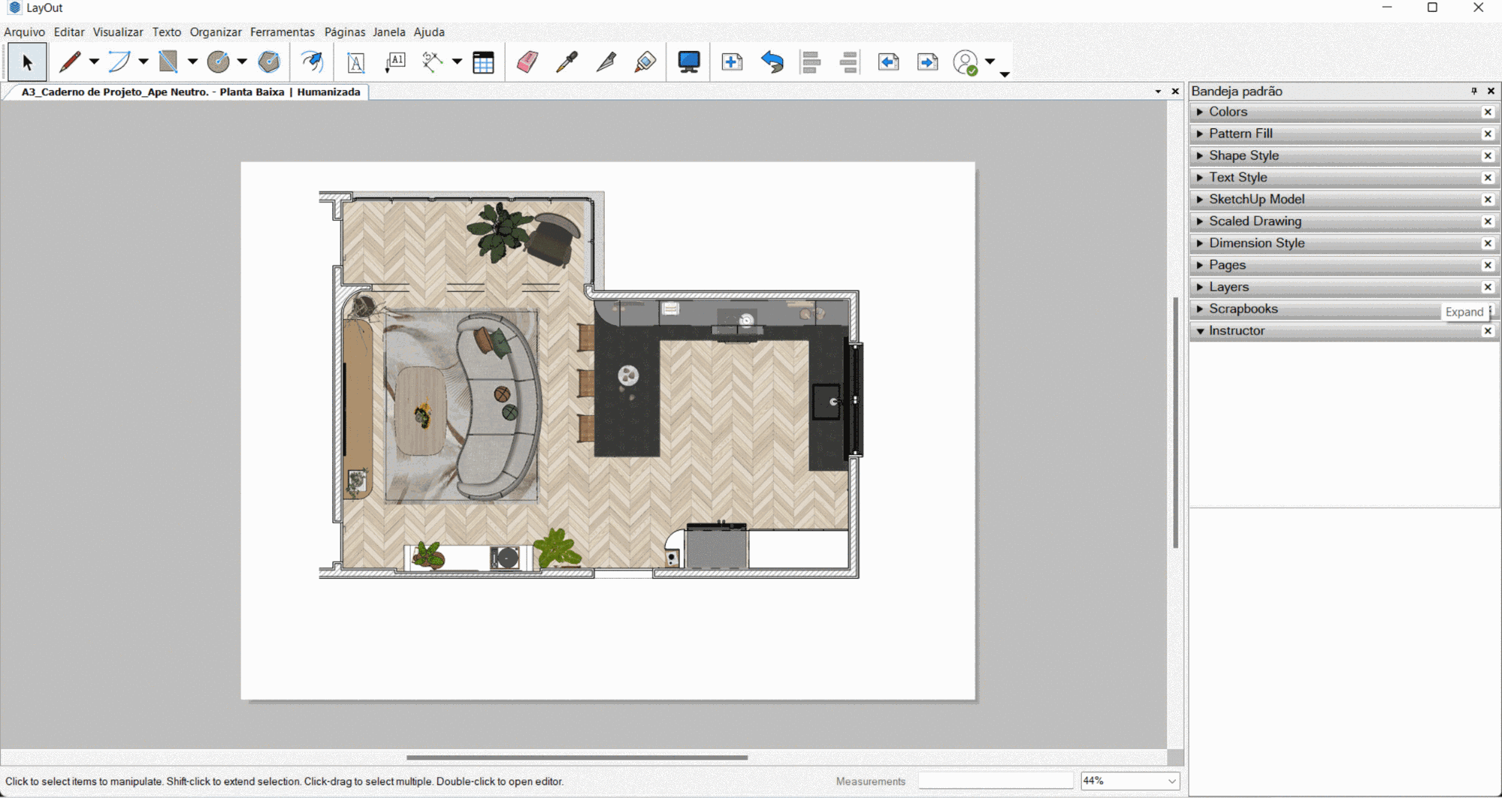Viewport: 1502px width, 798px height.
Task: Close the Colors panel with its X
Action: pos(1488,112)
